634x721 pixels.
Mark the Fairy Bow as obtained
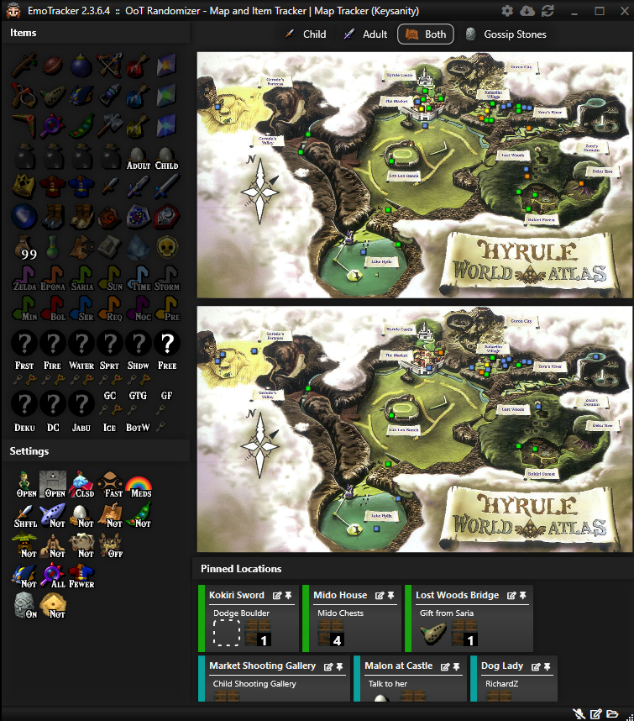coord(110,65)
